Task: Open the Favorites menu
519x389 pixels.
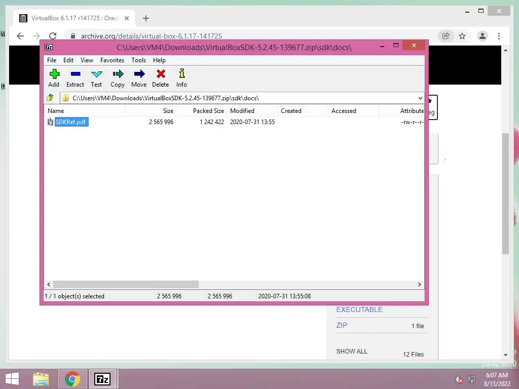Action: (x=112, y=60)
